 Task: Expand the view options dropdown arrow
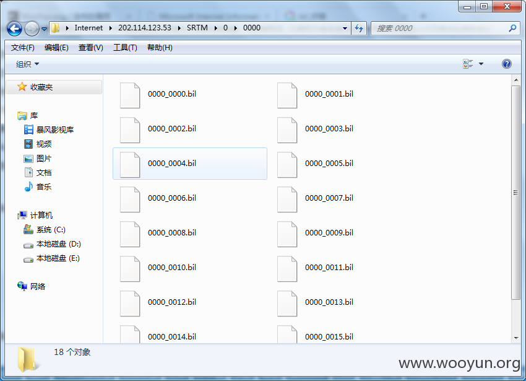pyautogui.click(x=481, y=64)
